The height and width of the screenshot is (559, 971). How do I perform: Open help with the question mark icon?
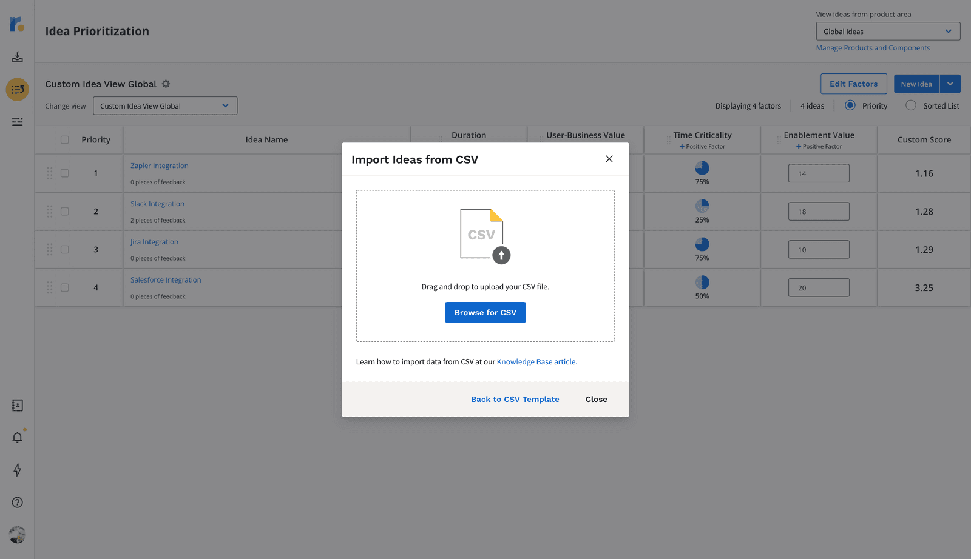17,502
